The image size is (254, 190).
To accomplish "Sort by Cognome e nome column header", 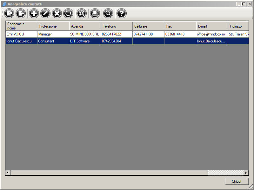I will coord(21,26).
